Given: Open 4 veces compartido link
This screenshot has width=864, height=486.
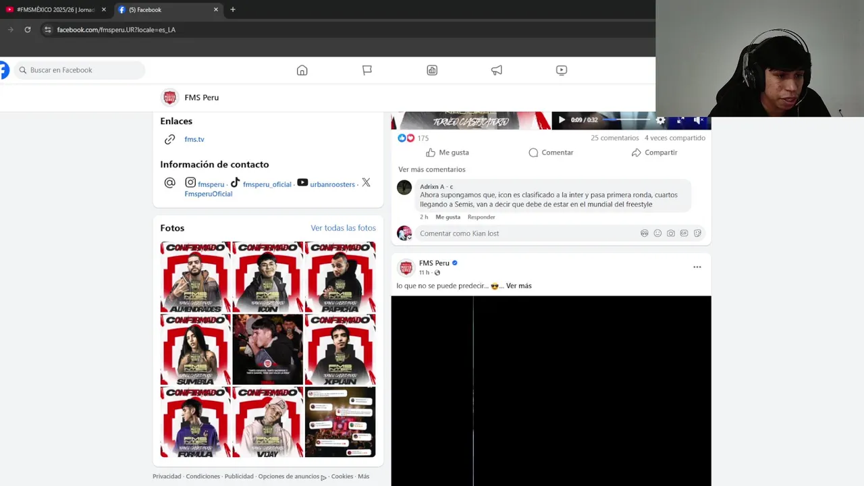Looking at the screenshot, I should point(675,138).
